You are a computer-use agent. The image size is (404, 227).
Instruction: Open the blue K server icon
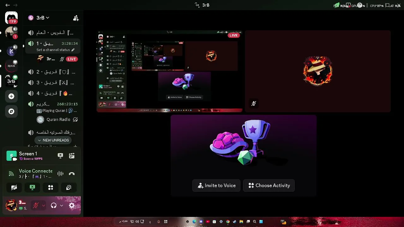pos(11,51)
